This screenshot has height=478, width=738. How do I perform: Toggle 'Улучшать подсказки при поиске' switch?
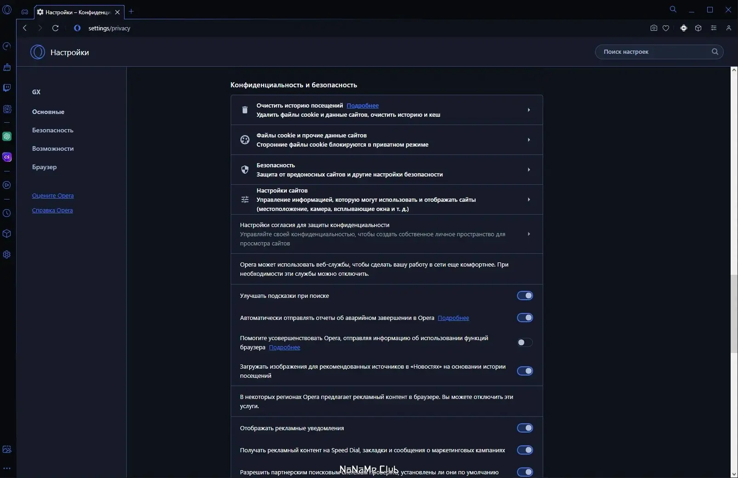525,296
